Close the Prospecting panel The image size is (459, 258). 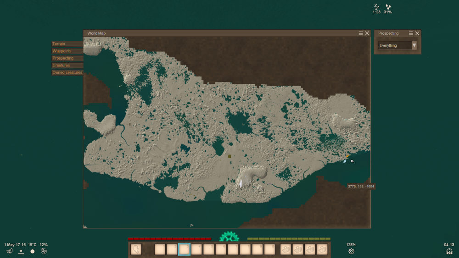click(x=417, y=33)
